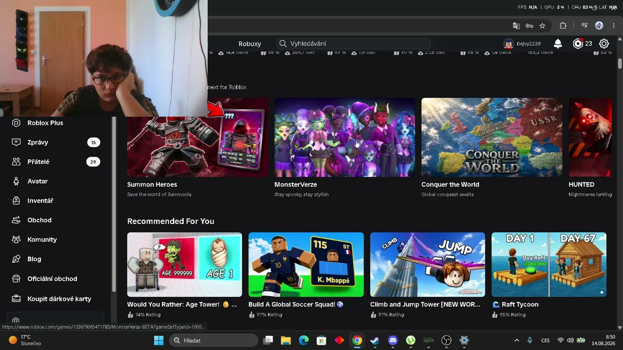Open the Robux balance icon
The image size is (623, 350).
pos(578,44)
